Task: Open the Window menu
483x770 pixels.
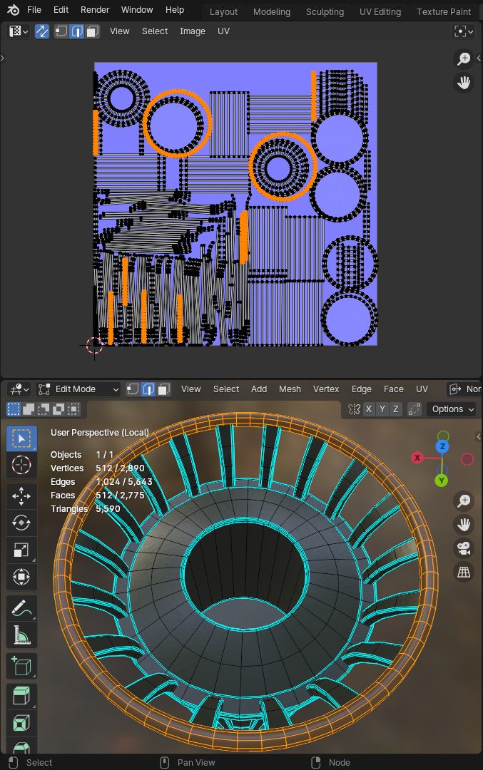Action: (x=137, y=10)
